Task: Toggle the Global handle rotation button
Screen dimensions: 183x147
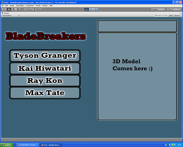Action: pos(37,10)
